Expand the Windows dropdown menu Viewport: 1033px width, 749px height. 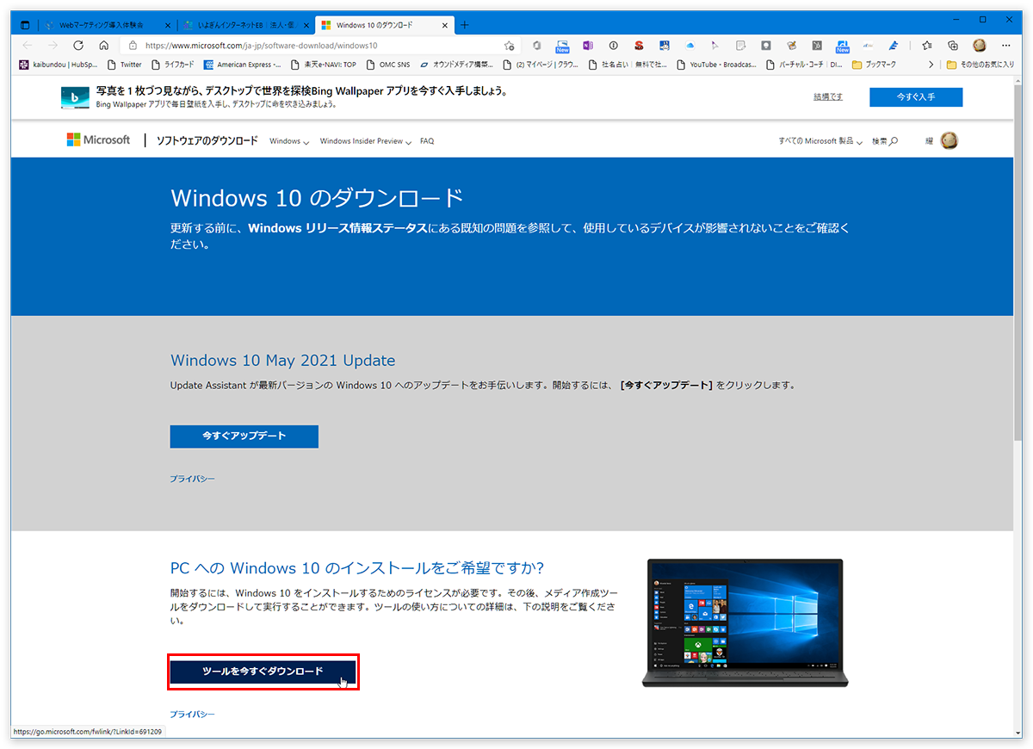[289, 141]
